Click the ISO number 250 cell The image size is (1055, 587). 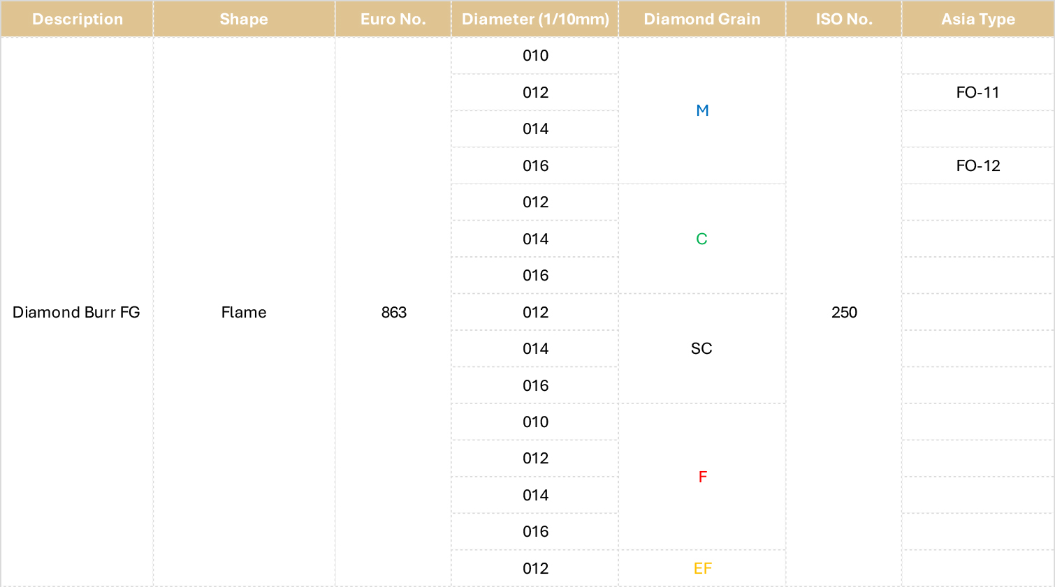click(844, 312)
